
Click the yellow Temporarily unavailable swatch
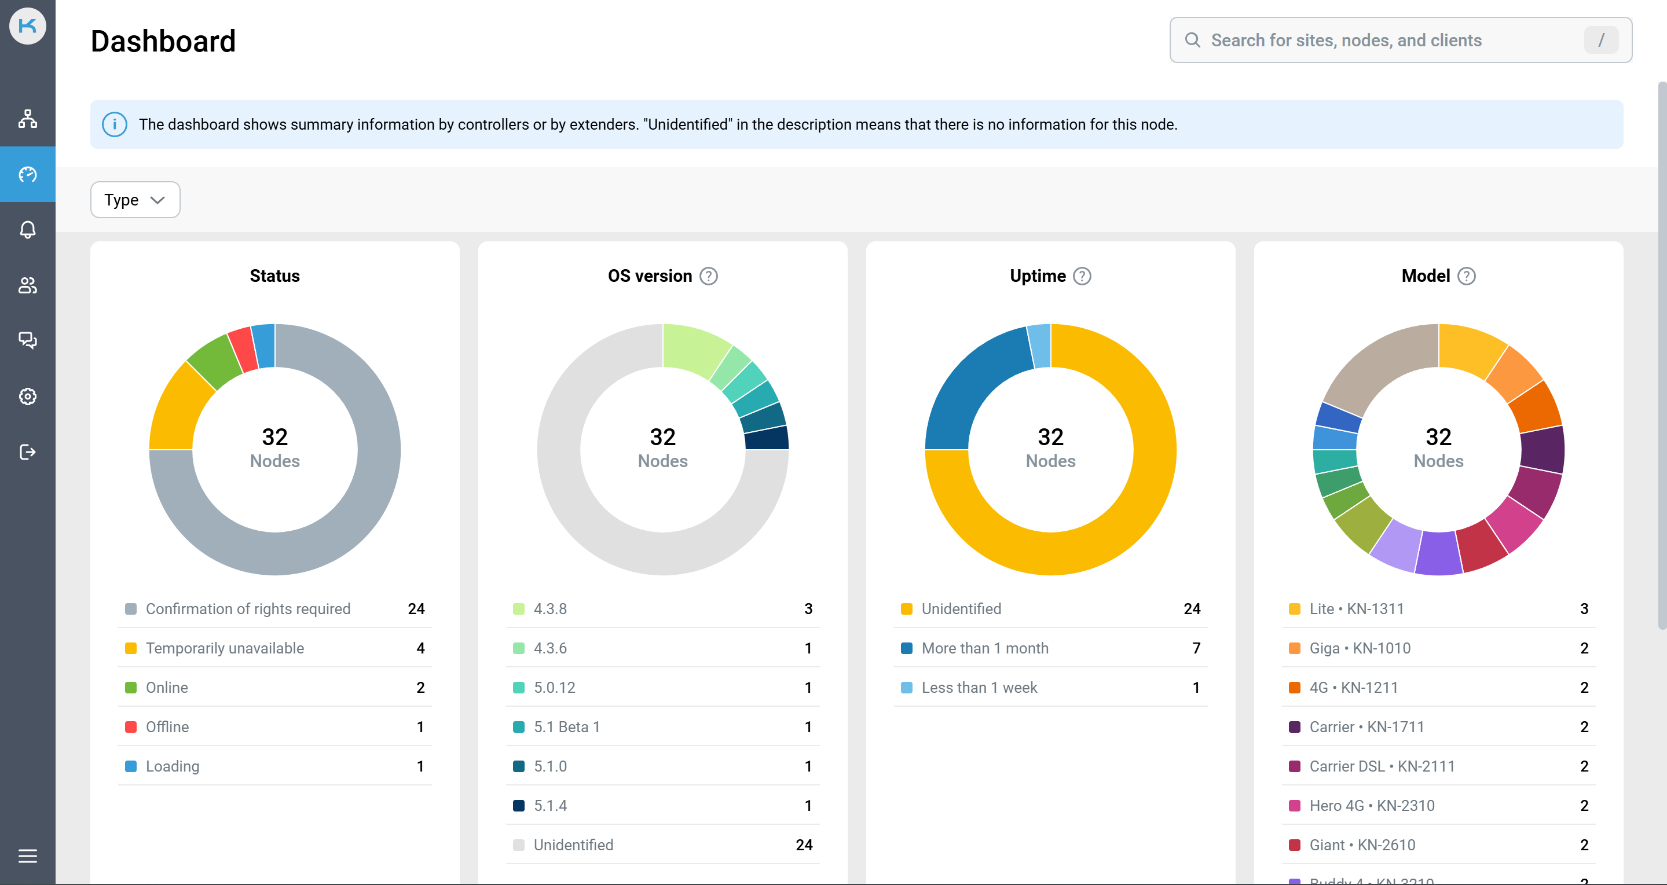tap(131, 648)
